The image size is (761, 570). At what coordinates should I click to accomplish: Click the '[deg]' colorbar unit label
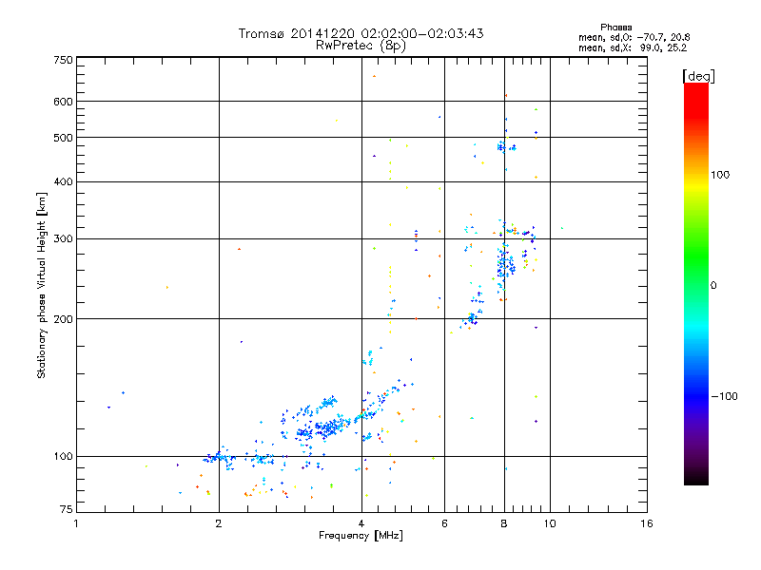click(x=698, y=76)
